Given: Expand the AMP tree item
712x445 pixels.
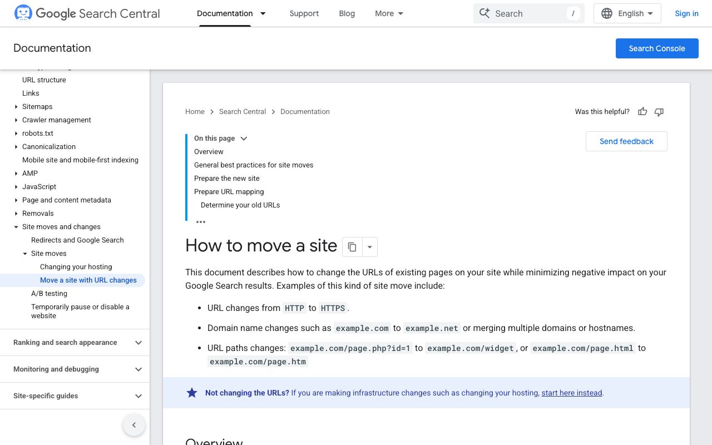Looking at the screenshot, I should click(16, 174).
